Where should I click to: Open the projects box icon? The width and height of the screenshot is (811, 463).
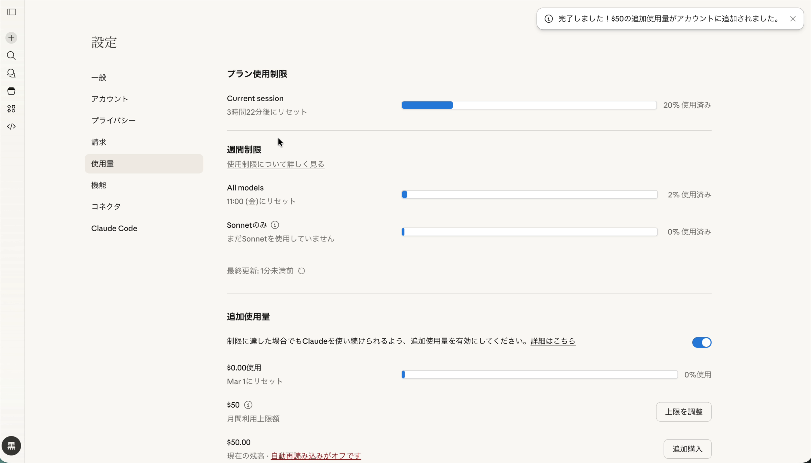click(12, 91)
